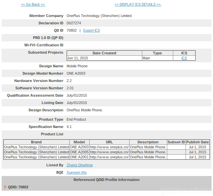Viewport: 213px width, 196px height.
Task: Click the Product List label
Action: click(x=52, y=134)
